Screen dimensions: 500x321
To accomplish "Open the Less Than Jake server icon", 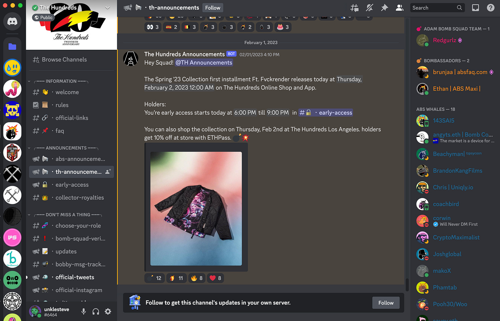I will tap(12, 153).
